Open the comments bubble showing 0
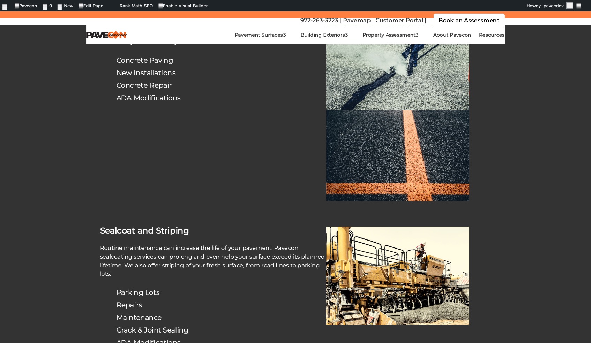591x343 pixels. (45, 6)
